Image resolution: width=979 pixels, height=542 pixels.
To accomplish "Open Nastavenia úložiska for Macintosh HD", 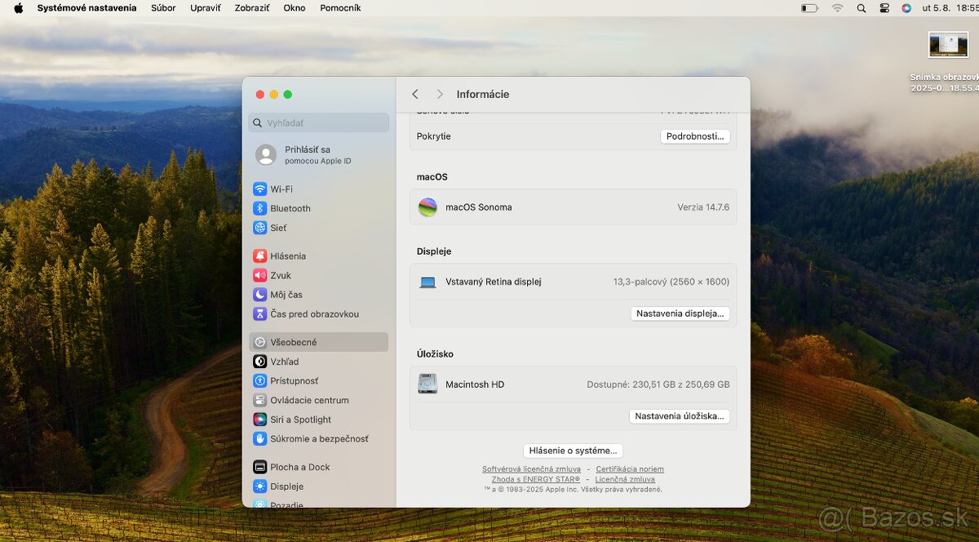I will [x=680, y=416].
